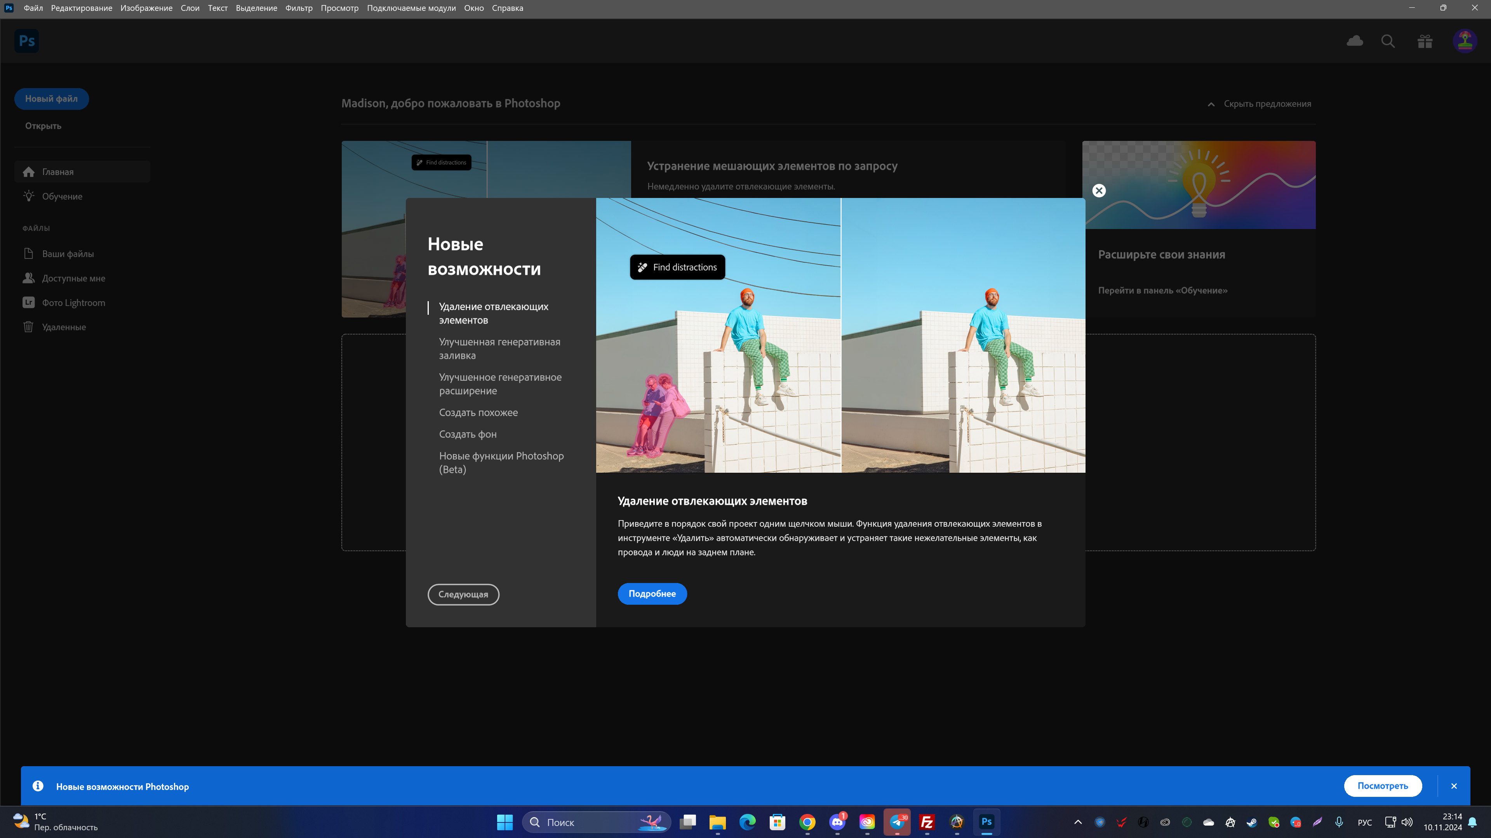Click the Открыть button
The height and width of the screenshot is (838, 1491).
point(43,125)
